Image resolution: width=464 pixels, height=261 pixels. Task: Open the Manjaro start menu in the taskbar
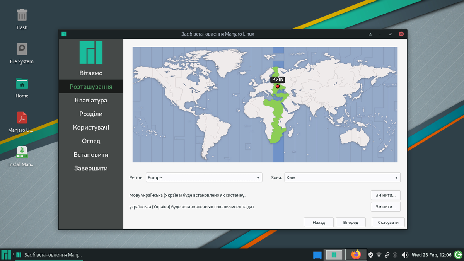(6, 255)
